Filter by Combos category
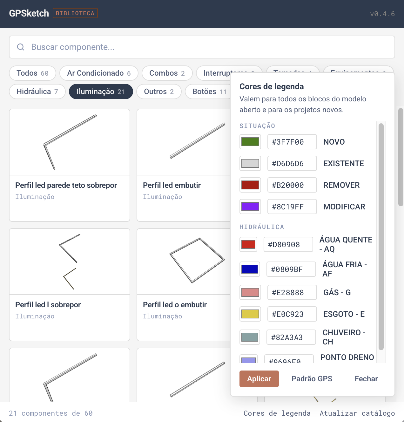 167,73
